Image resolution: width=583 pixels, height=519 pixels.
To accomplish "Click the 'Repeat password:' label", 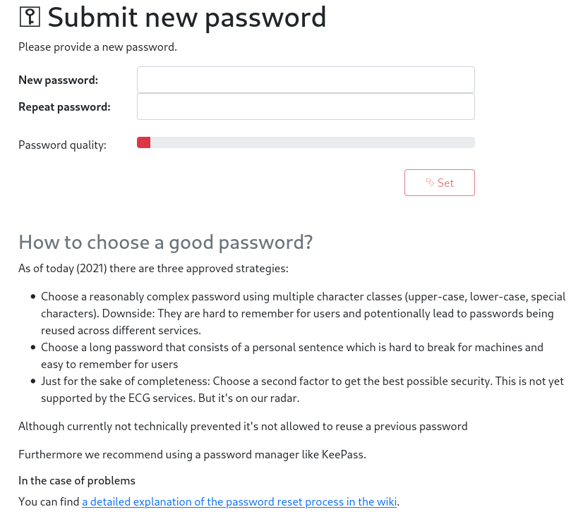I will click(65, 107).
